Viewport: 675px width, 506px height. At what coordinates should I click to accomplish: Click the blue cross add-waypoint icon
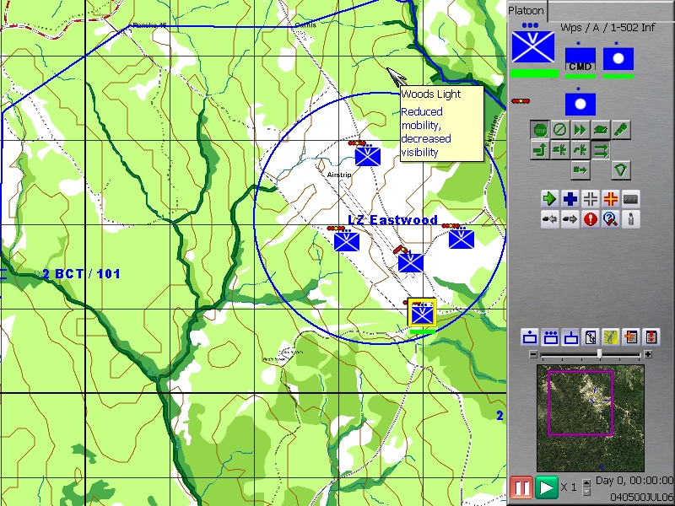click(x=569, y=198)
